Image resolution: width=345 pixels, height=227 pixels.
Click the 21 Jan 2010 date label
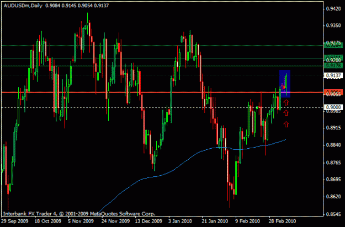pos(215,221)
